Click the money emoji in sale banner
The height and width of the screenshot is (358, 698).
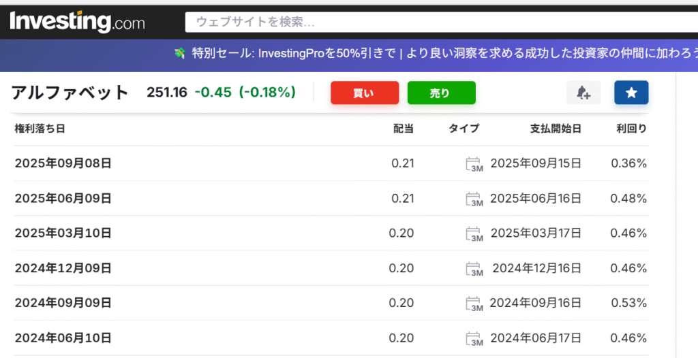[x=179, y=54]
